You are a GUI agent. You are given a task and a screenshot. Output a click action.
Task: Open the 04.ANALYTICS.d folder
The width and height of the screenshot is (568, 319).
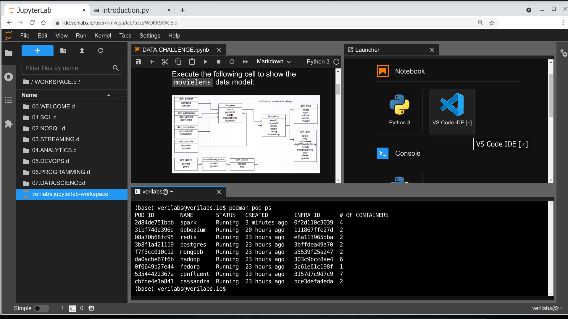(72, 150)
